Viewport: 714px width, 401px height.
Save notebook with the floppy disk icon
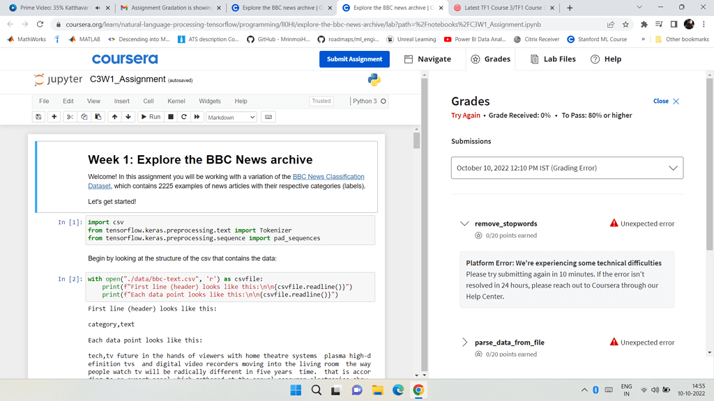click(x=38, y=117)
